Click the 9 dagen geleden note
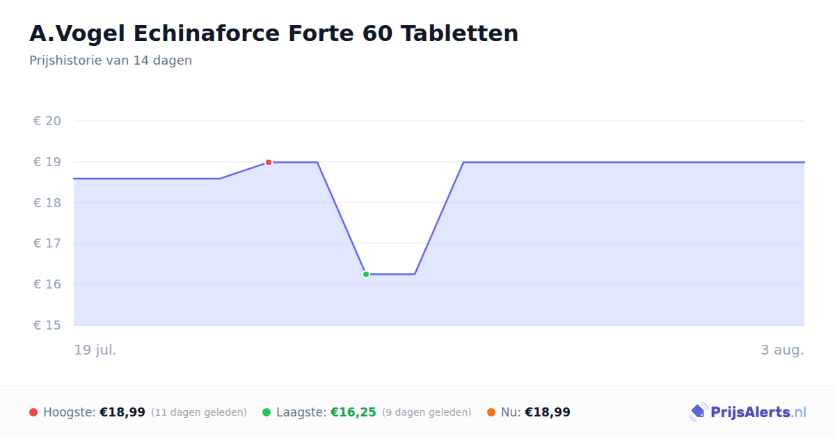 [427, 412]
